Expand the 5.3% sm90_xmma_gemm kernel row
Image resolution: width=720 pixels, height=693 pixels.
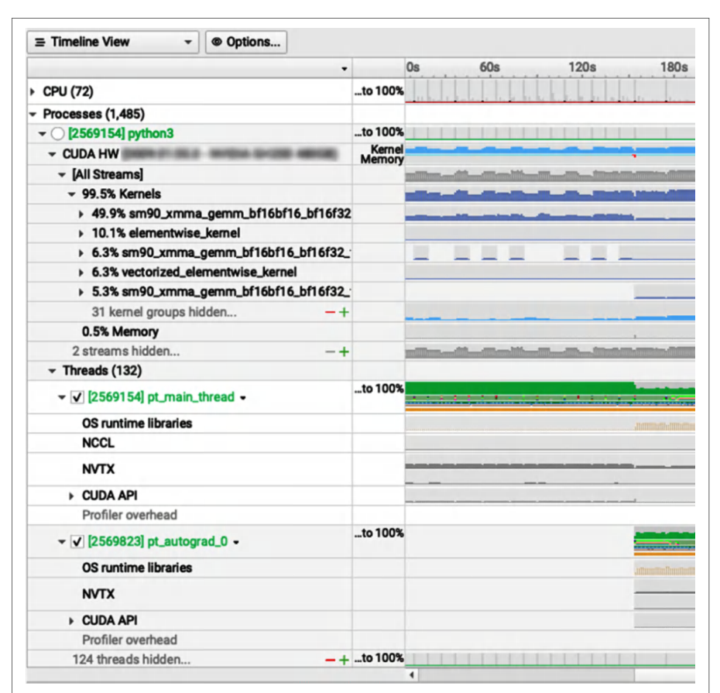[x=81, y=293]
